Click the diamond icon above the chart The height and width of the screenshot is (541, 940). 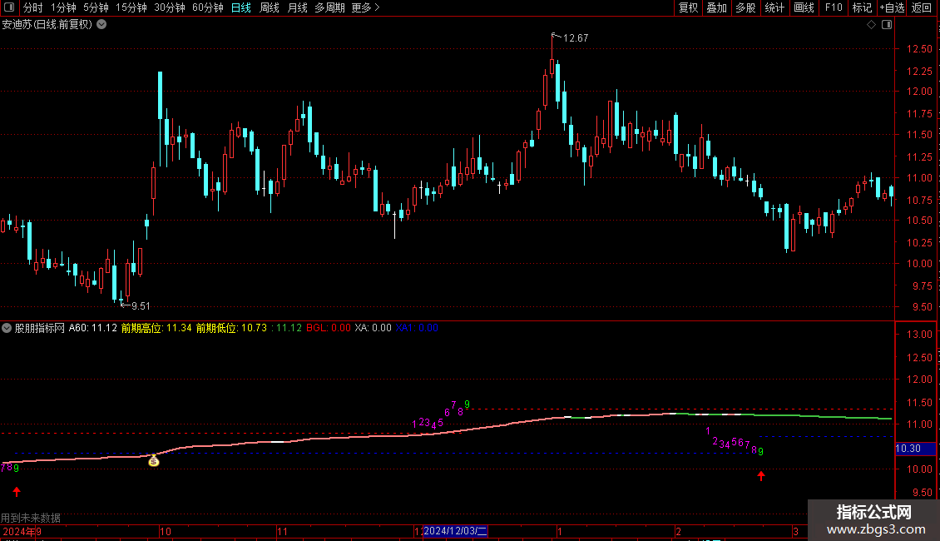[x=871, y=25]
